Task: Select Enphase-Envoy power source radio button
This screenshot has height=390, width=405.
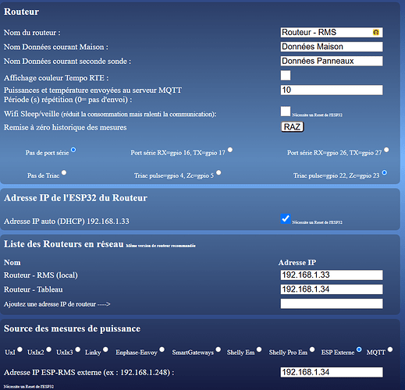Action: tap(162, 349)
